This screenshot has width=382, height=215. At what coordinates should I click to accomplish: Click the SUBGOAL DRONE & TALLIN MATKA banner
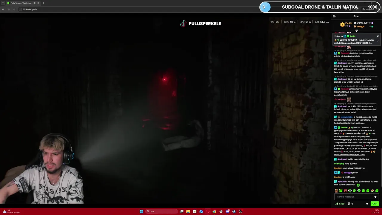coord(320,7)
